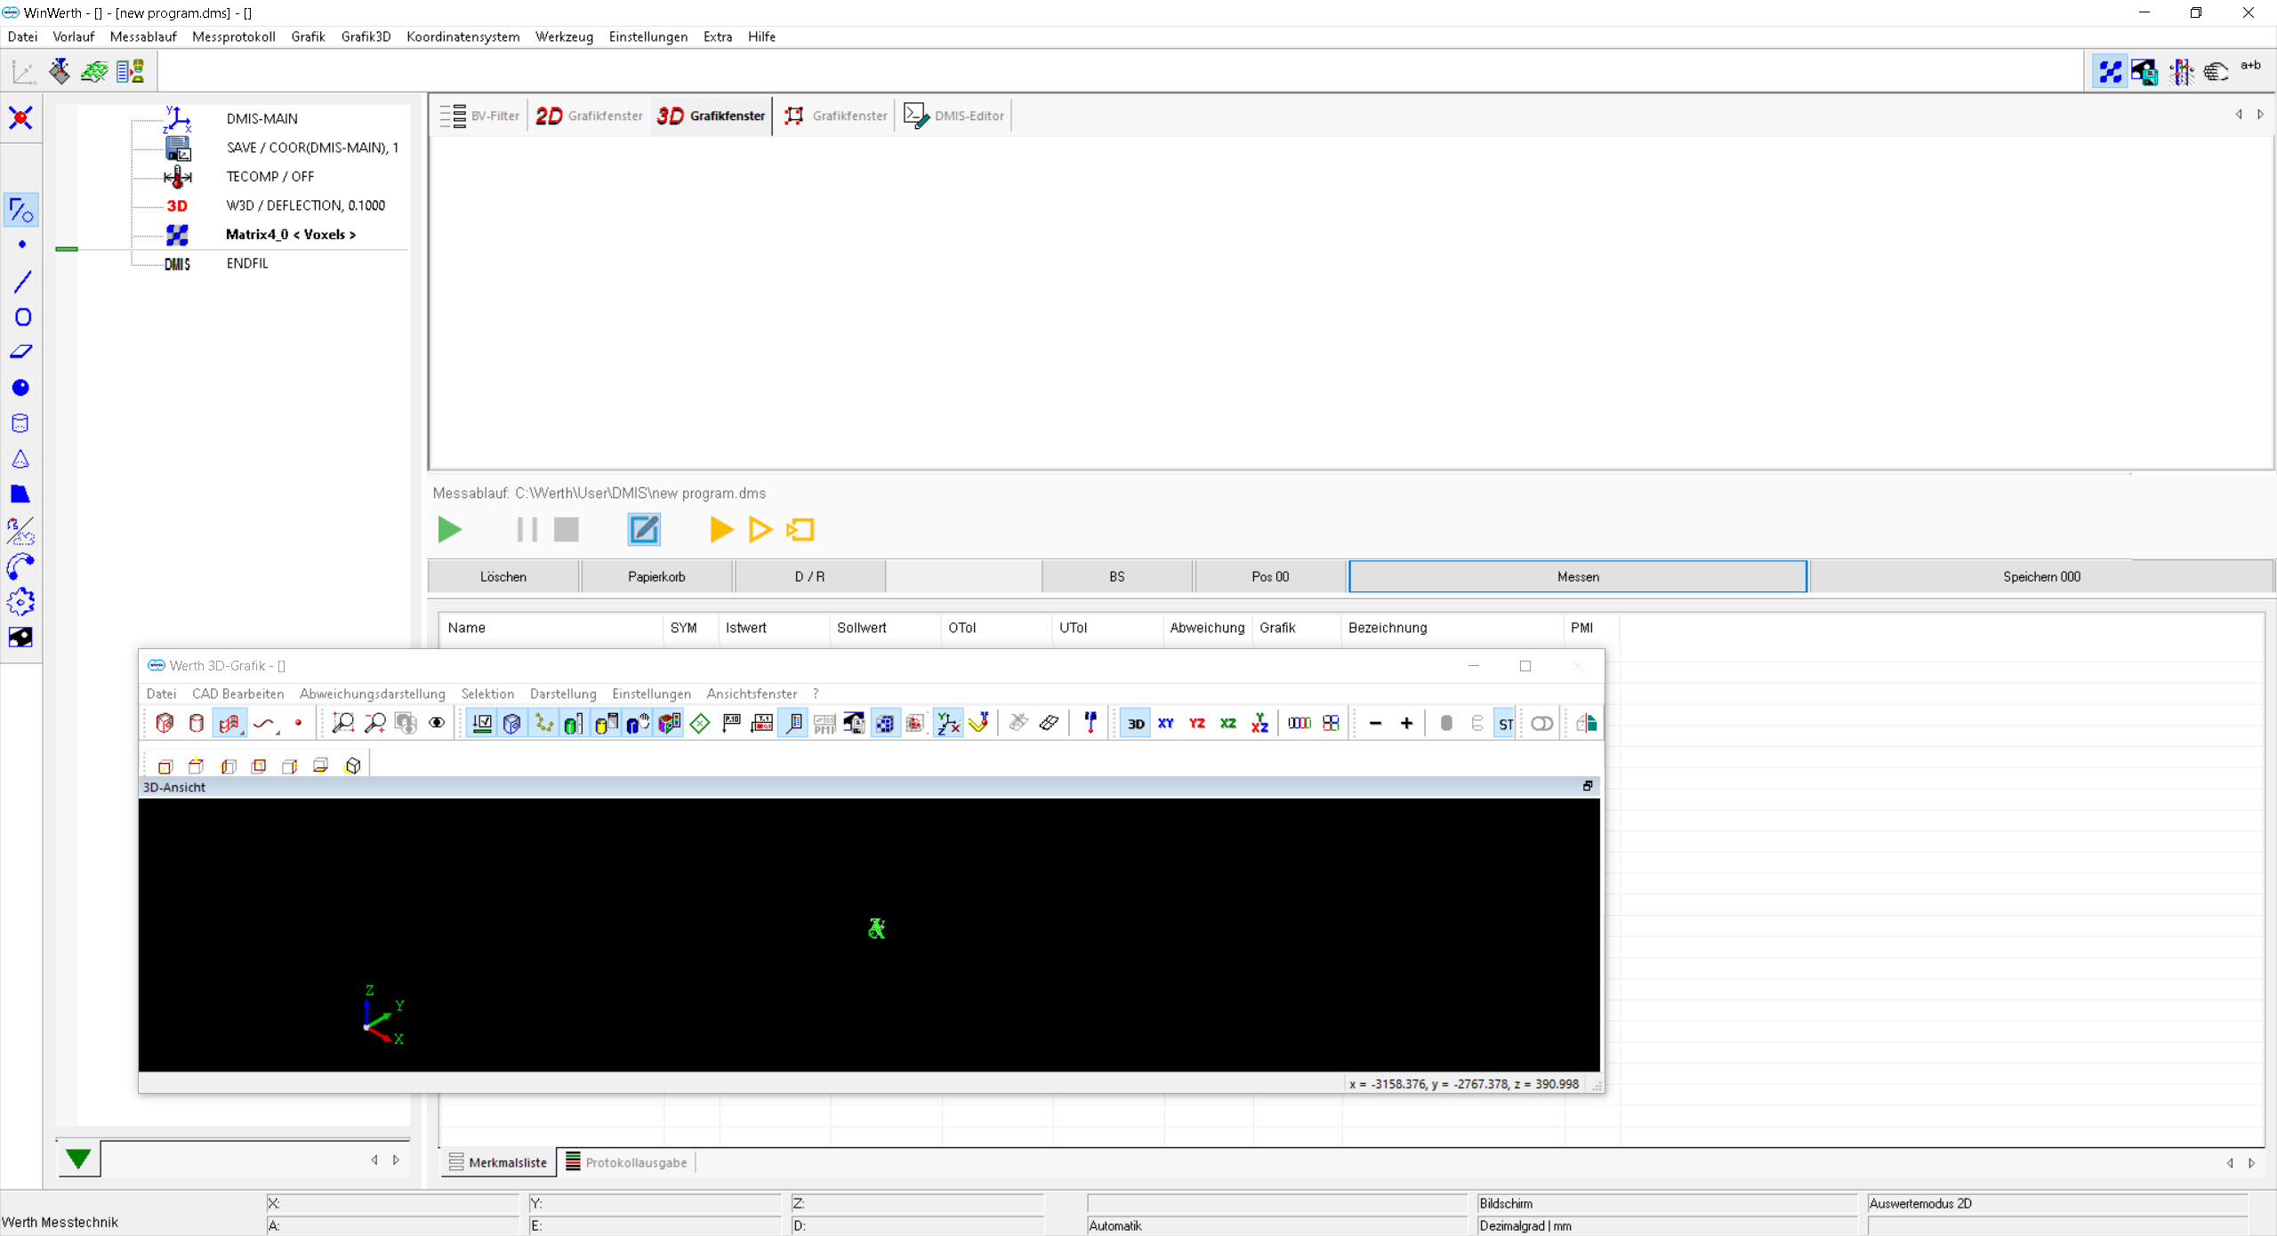The width and height of the screenshot is (2277, 1236).
Task: Click the minus zoom-out button
Action: click(1375, 724)
